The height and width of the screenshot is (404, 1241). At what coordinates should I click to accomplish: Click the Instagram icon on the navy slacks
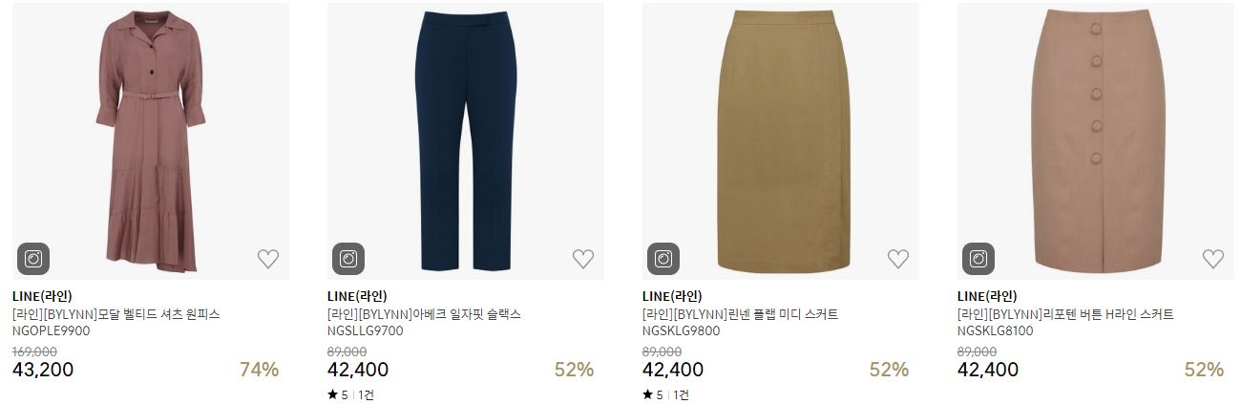tap(348, 259)
